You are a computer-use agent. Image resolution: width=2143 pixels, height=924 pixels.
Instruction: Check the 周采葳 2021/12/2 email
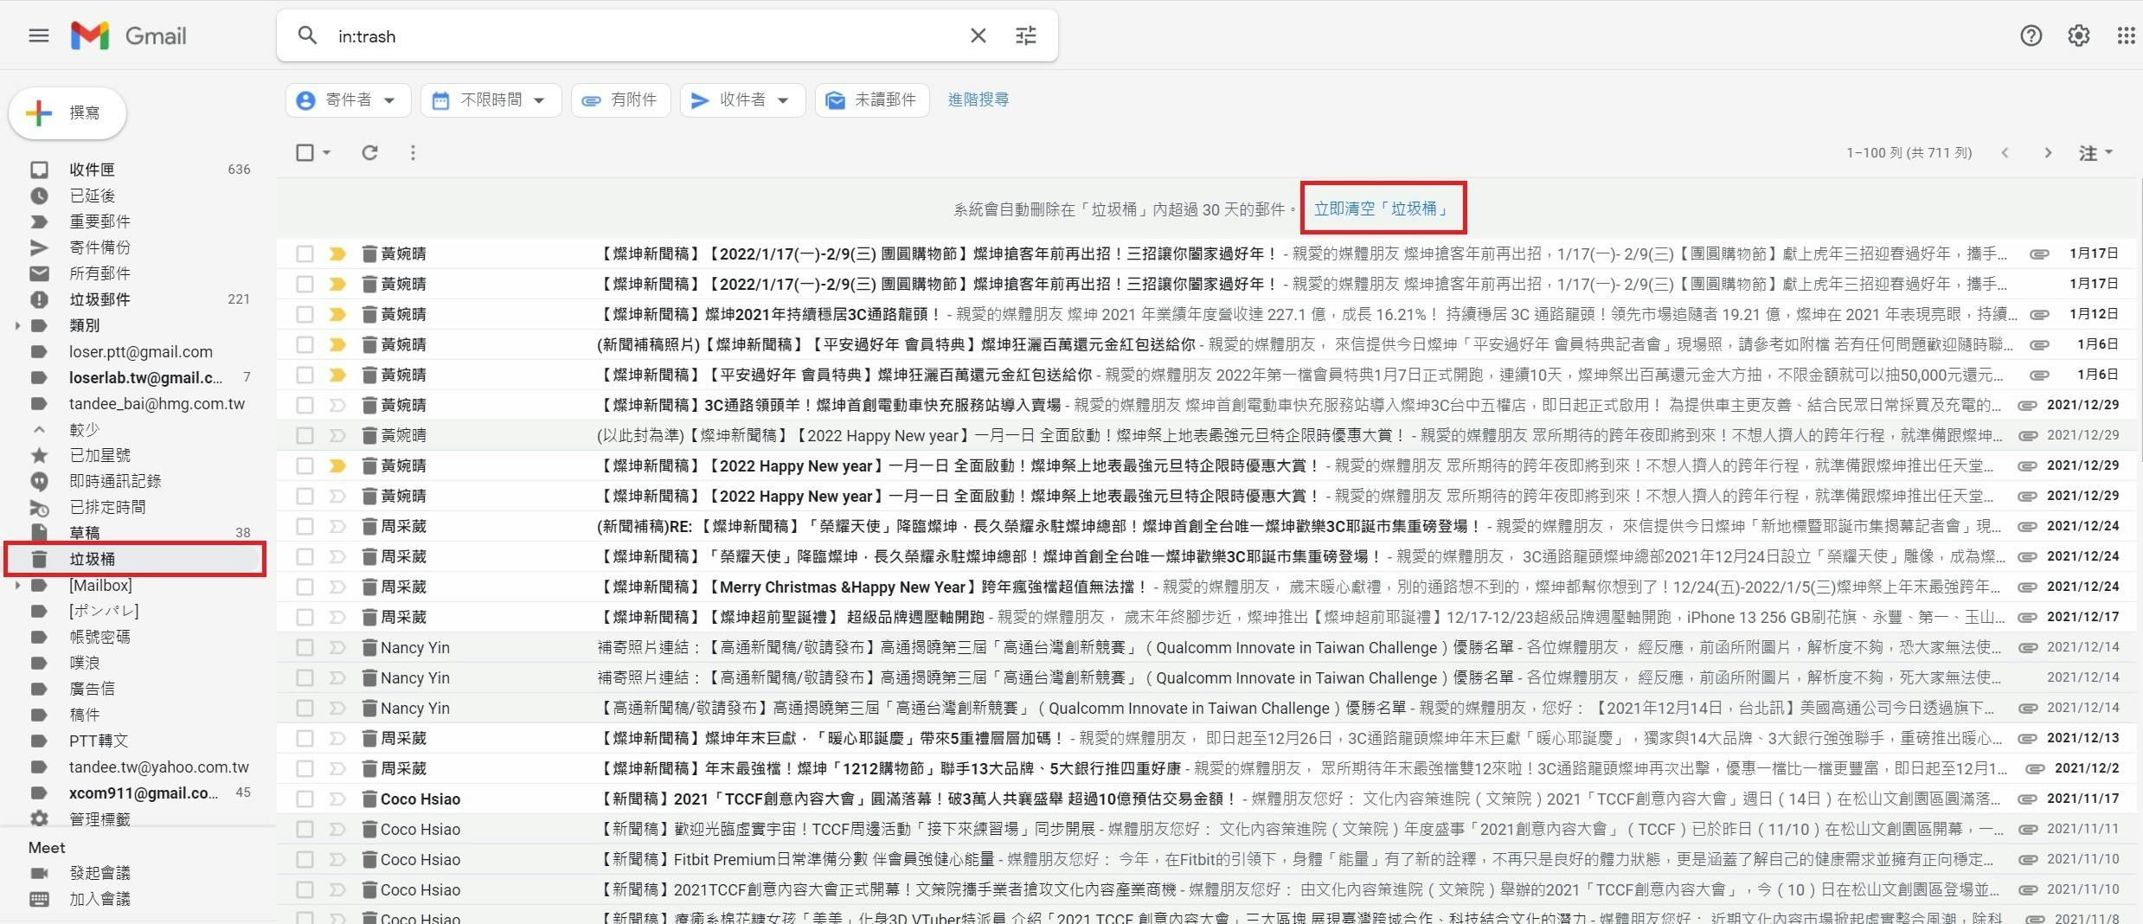tap(305, 768)
